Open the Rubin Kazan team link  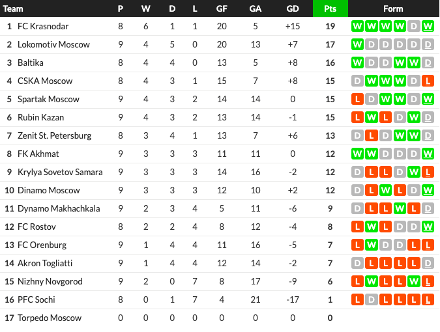coord(40,117)
